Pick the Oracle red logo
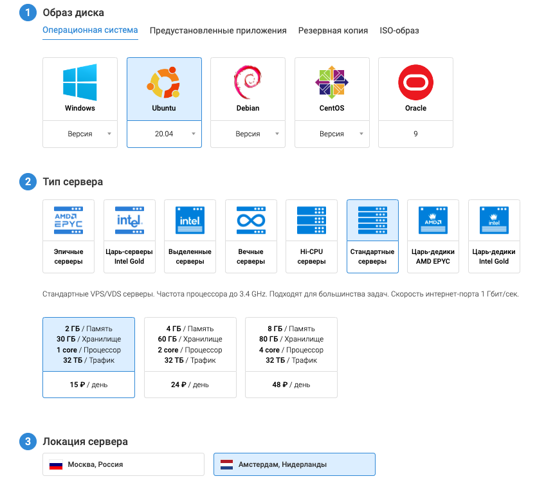The width and height of the screenshot is (546, 483). 415,82
